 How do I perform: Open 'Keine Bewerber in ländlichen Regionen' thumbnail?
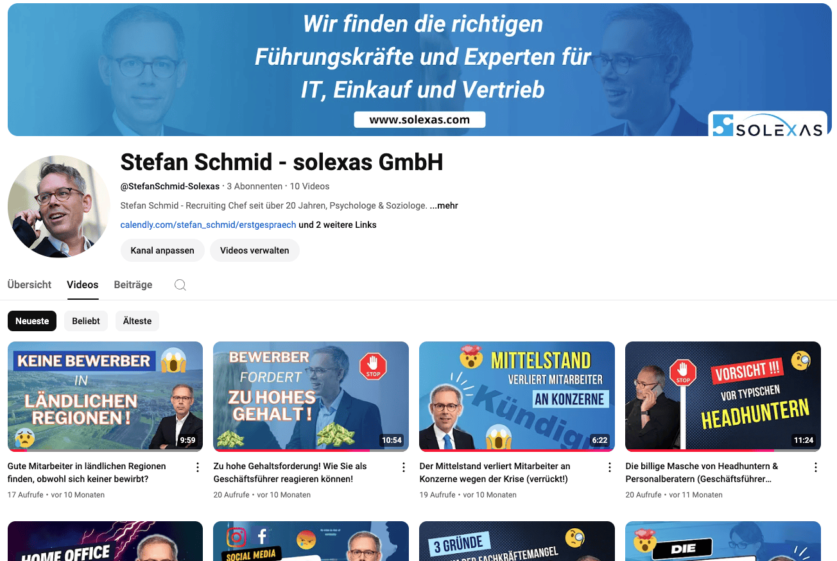(105, 396)
